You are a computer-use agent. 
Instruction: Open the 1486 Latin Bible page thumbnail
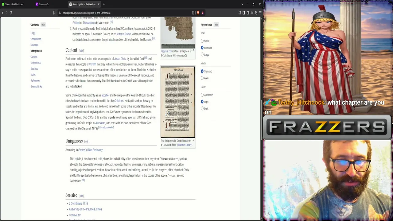point(178,102)
